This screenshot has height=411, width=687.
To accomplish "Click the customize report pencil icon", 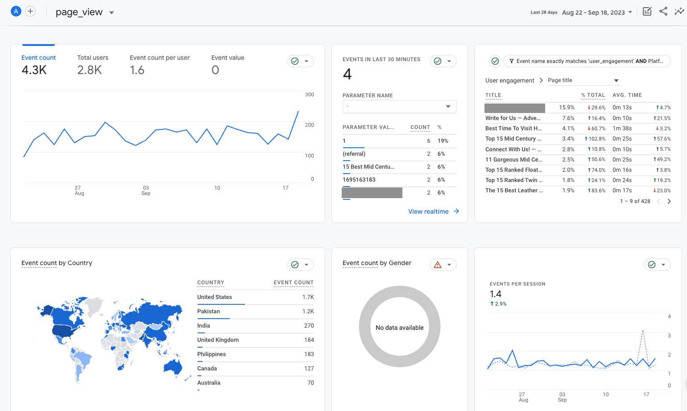I will pyautogui.click(x=647, y=12).
